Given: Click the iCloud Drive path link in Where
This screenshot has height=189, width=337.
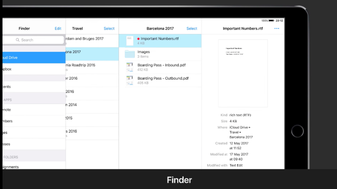Looking at the screenshot, I should 240,128.
